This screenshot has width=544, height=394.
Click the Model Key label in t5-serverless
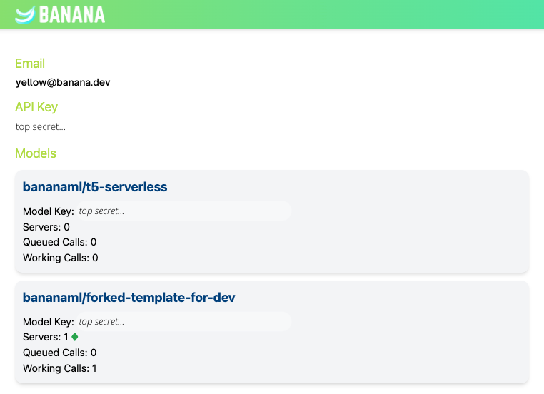[x=48, y=211]
